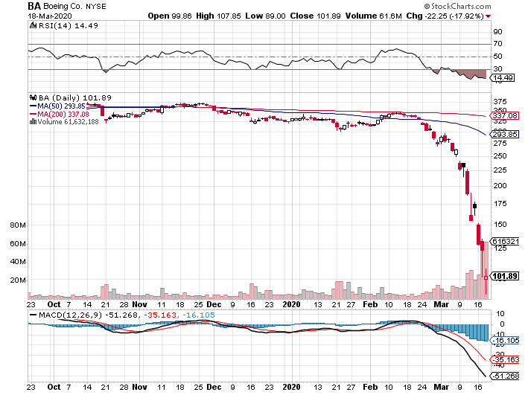This screenshot has height=395, width=528.
Task: Click the -16.105 tag on MACD axis
Action: tap(506, 341)
